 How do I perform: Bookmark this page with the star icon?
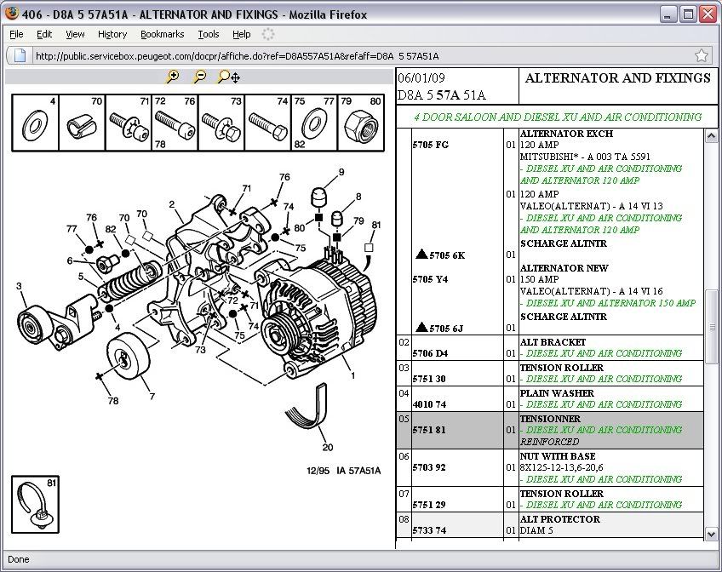click(702, 55)
